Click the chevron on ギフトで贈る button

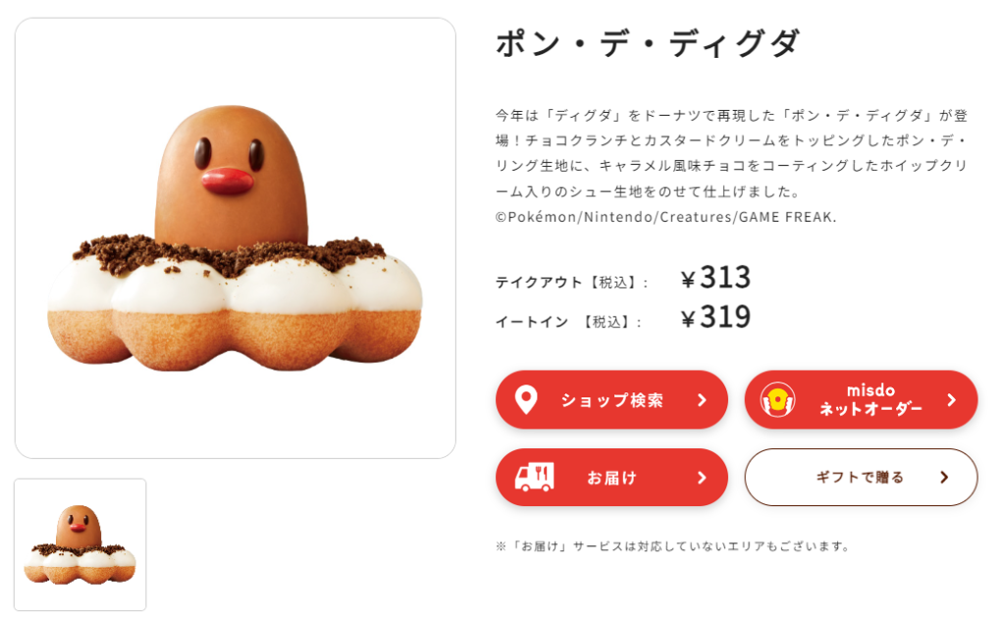[944, 477]
